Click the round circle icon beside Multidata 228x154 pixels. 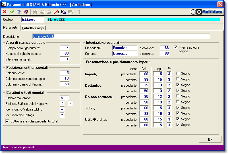click(193, 12)
